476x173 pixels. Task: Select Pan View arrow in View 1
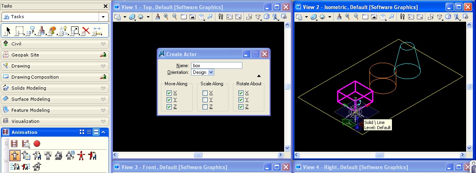tap(210, 17)
